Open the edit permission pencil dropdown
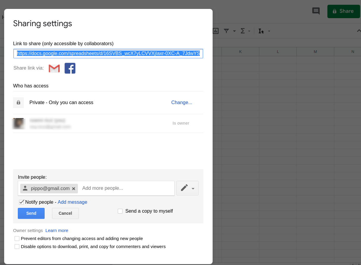This screenshot has height=265, width=361. pyautogui.click(x=187, y=188)
